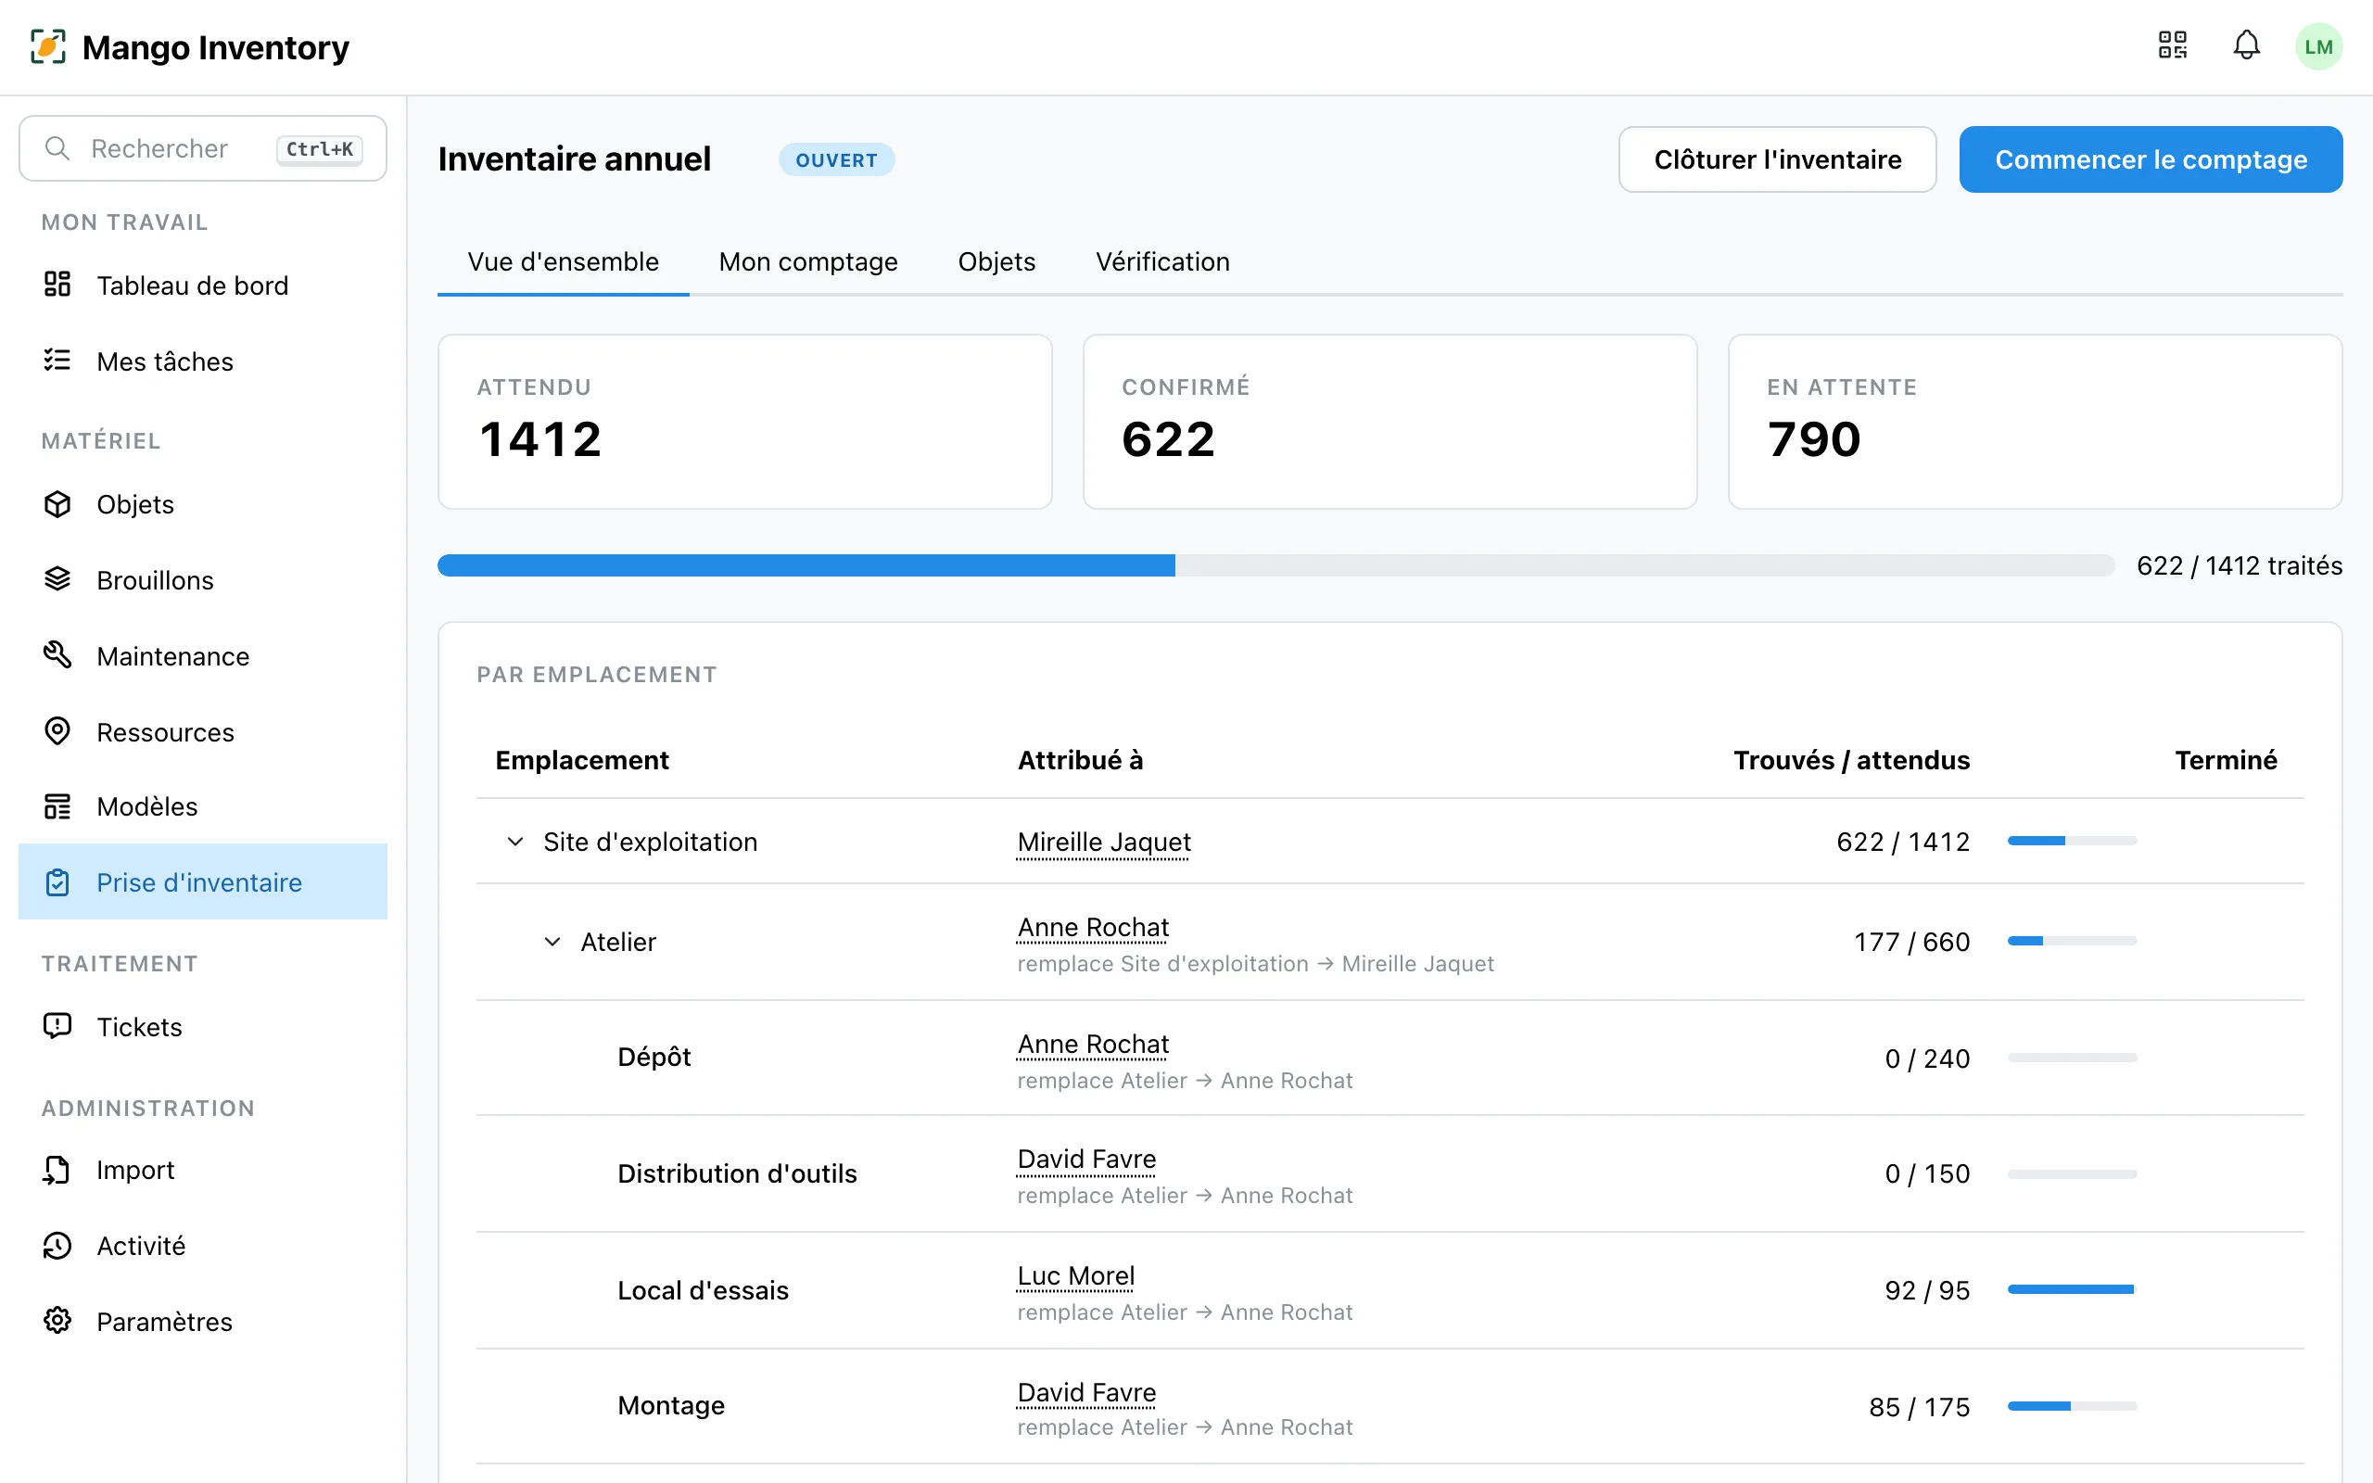Click the CONFIRMÉ 622 card
The image size is (2373, 1483).
pyautogui.click(x=1390, y=422)
